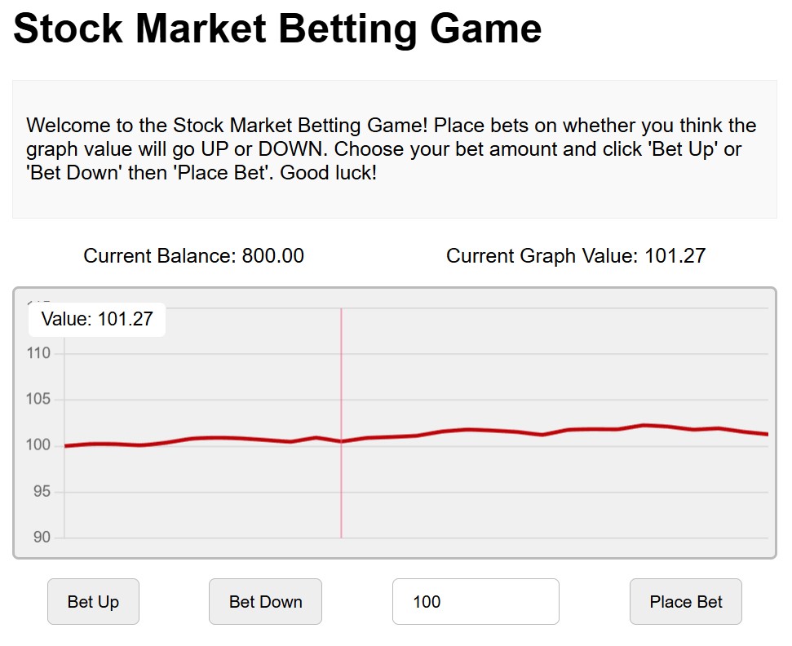Click the 100 label on the y-axis
The height and width of the screenshot is (646, 792).
40,445
